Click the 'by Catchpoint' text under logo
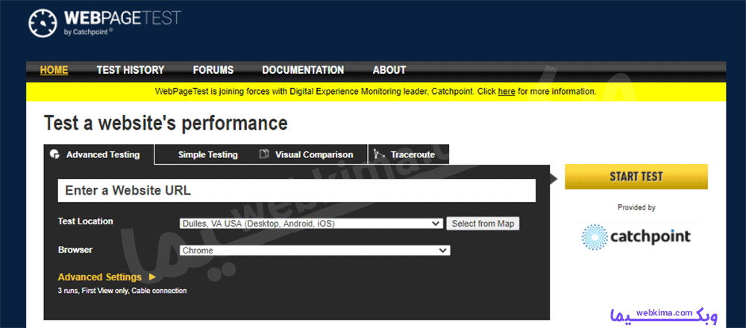Viewport: 746px width, 328px height. (x=88, y=32)
